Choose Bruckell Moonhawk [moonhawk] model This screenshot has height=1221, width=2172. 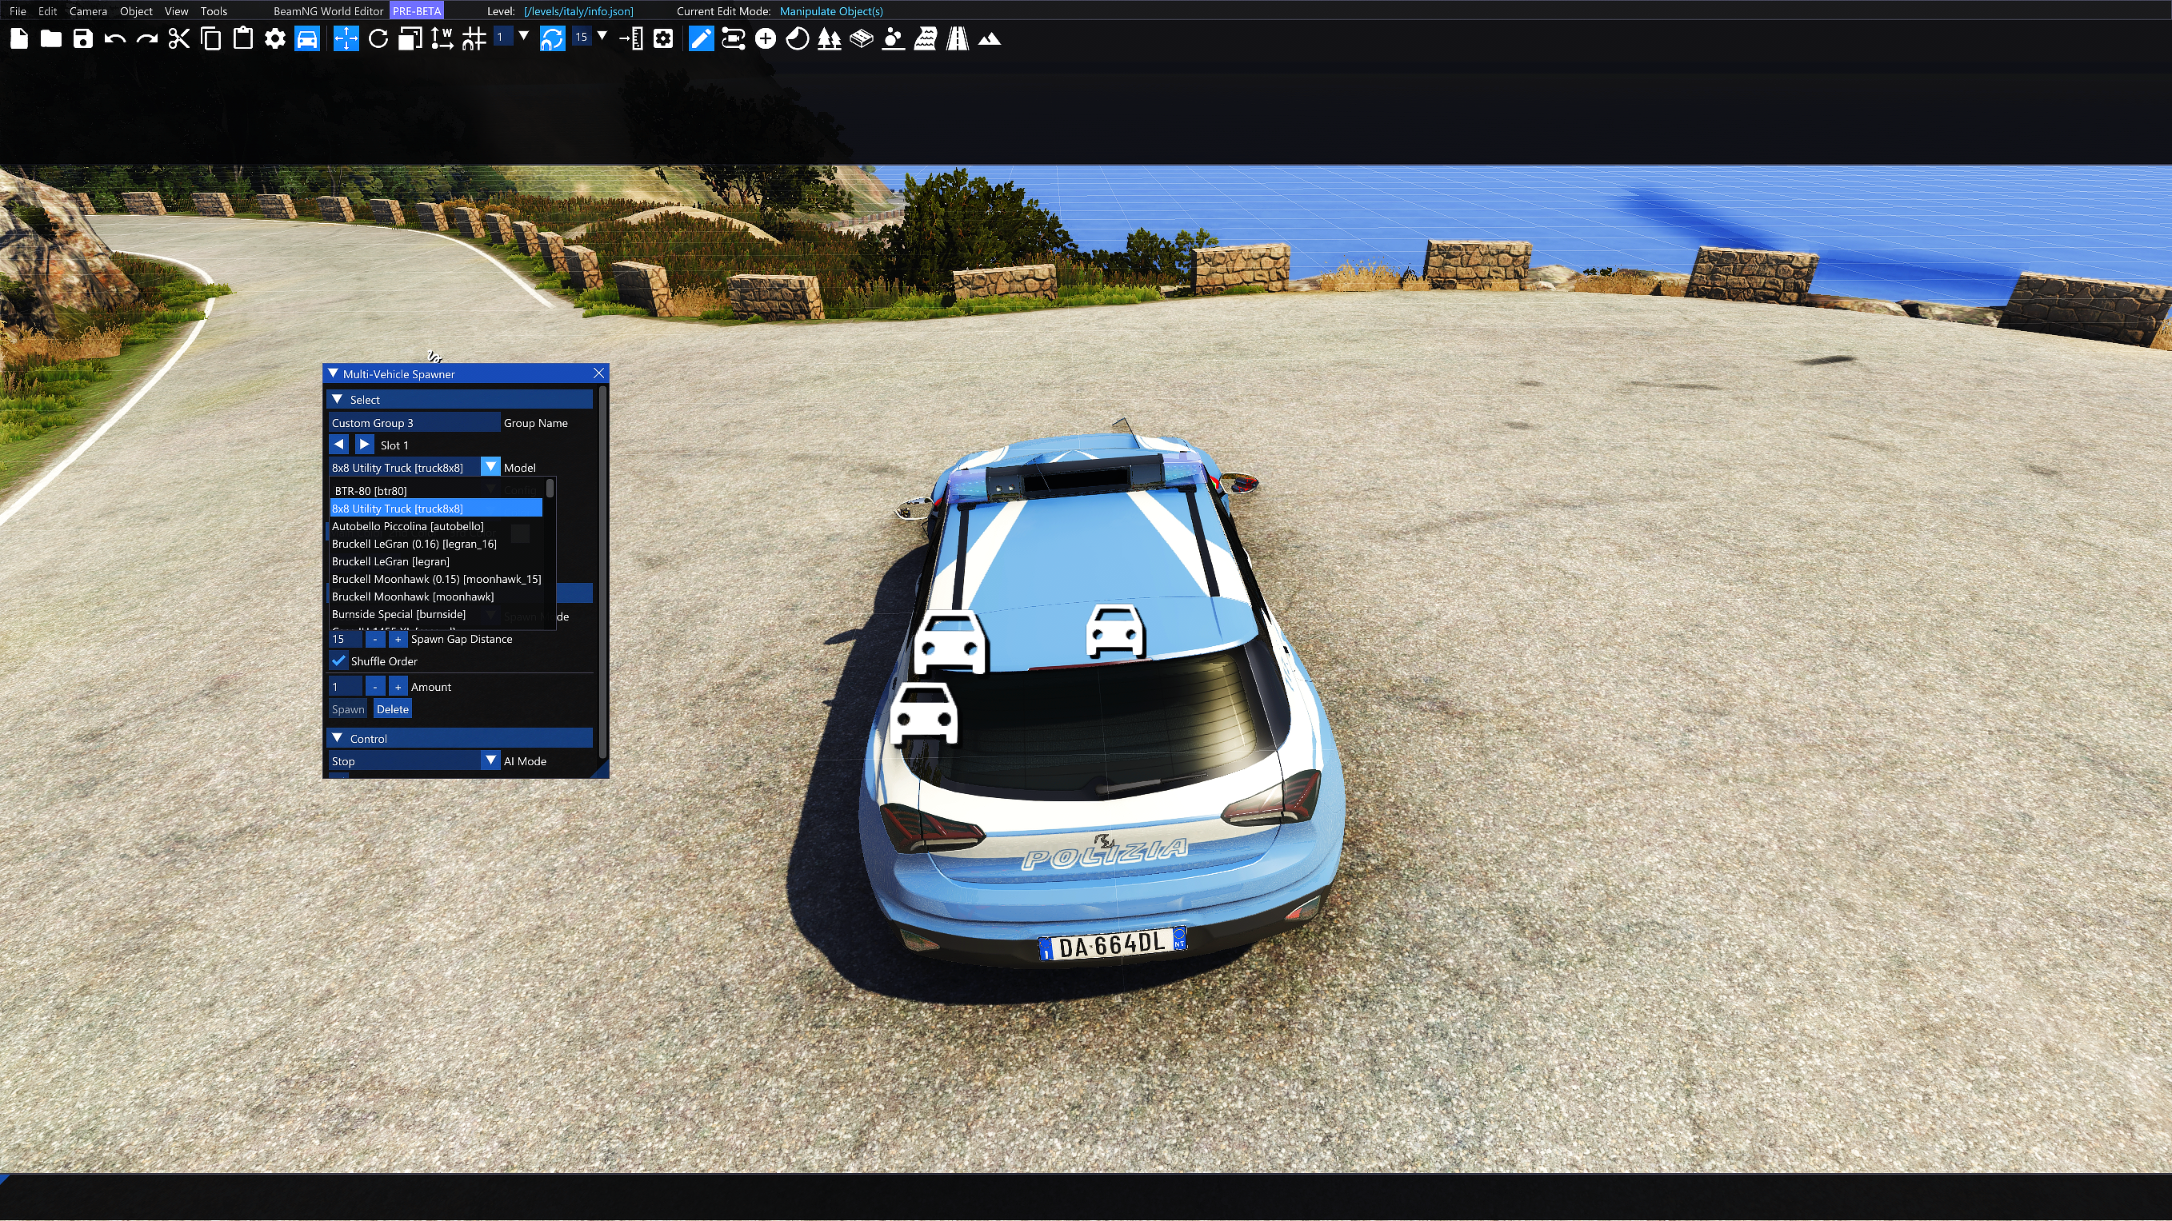click(x=436, y=597)
